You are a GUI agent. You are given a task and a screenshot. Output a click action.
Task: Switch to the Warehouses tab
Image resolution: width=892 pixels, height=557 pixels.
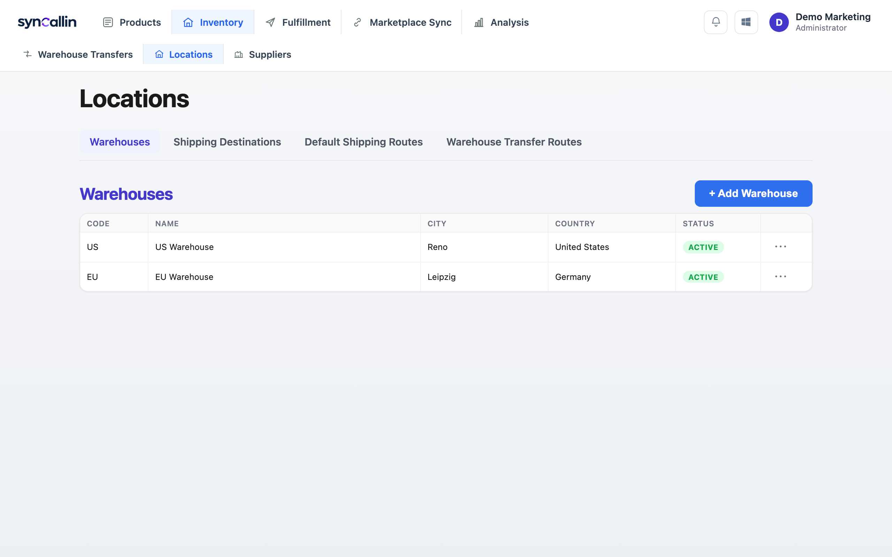point(120,142)
